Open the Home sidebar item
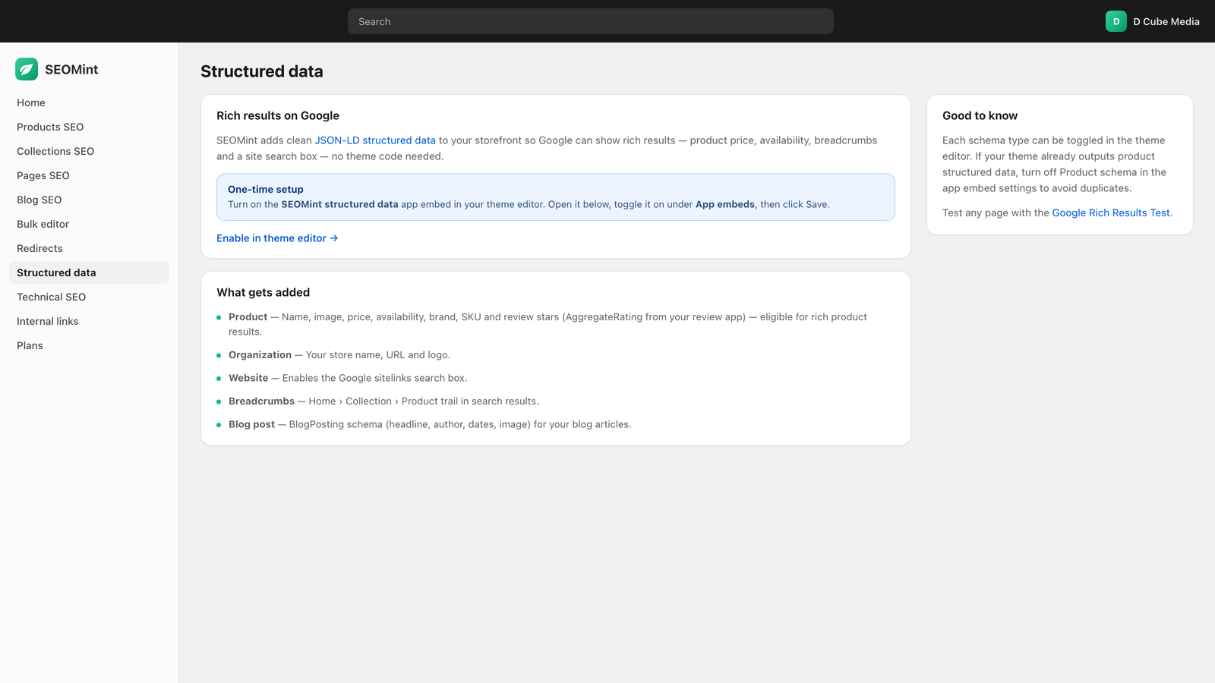The height and width of the screenshot is (683, 1215). (x=89, y=102)
